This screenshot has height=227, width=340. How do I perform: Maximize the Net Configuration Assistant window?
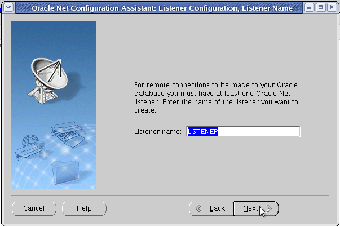point(320,8)
